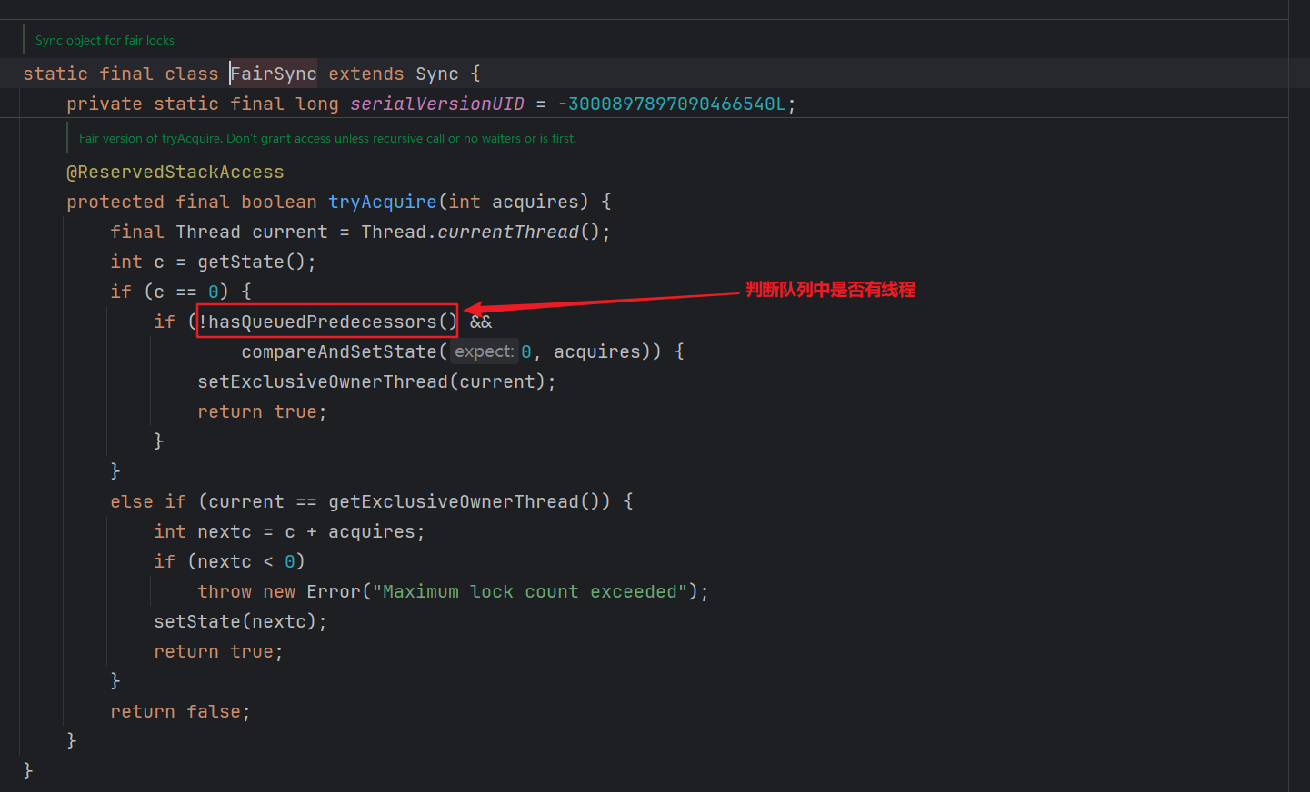The image size is (1310, 792).
Task: Click the 'return false' statement
Action: coord(179,711)
